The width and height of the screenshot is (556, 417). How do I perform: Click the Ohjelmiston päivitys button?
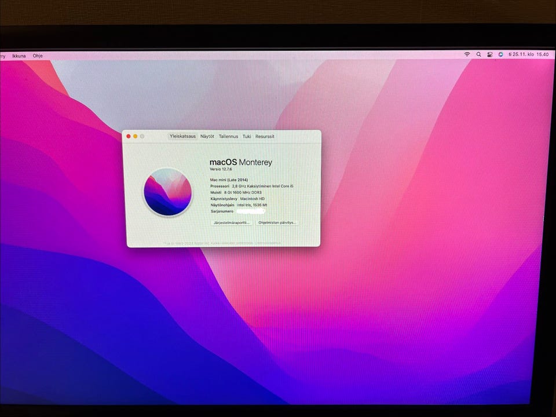click(277, 222)
